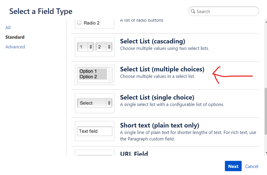This screenshot has height=175, width=267.
Task: Select the URL Field type
Action: (134, 153)
